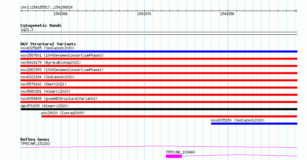Click the DGV Structural Variants track title

pos(48,44)
